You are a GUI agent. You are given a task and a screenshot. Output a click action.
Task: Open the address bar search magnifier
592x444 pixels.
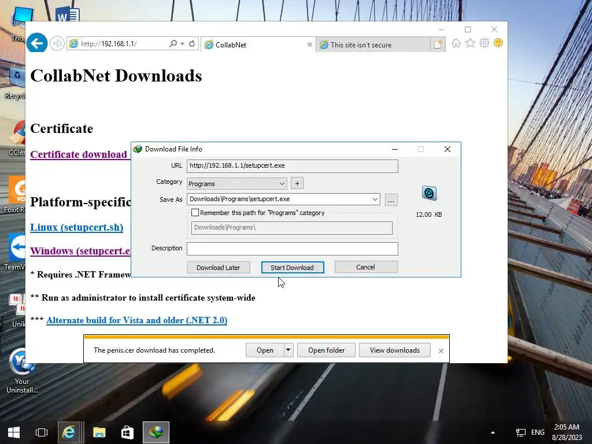tap(173, 44)
